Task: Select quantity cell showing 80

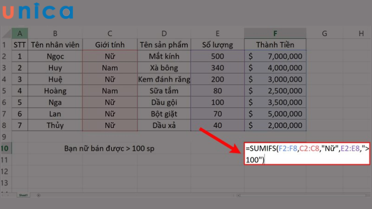Action: pyautogui.click(x=218, y=91)
